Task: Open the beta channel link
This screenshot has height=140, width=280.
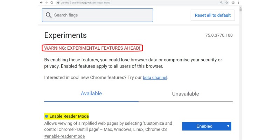Action: (155, 77)
